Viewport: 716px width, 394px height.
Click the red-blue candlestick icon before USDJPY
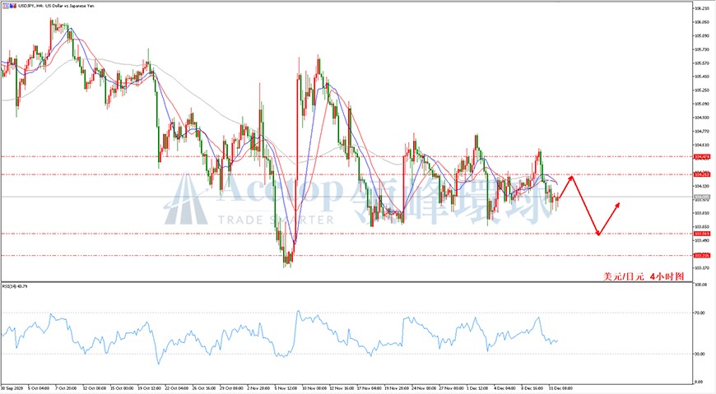tap(13, 6)
